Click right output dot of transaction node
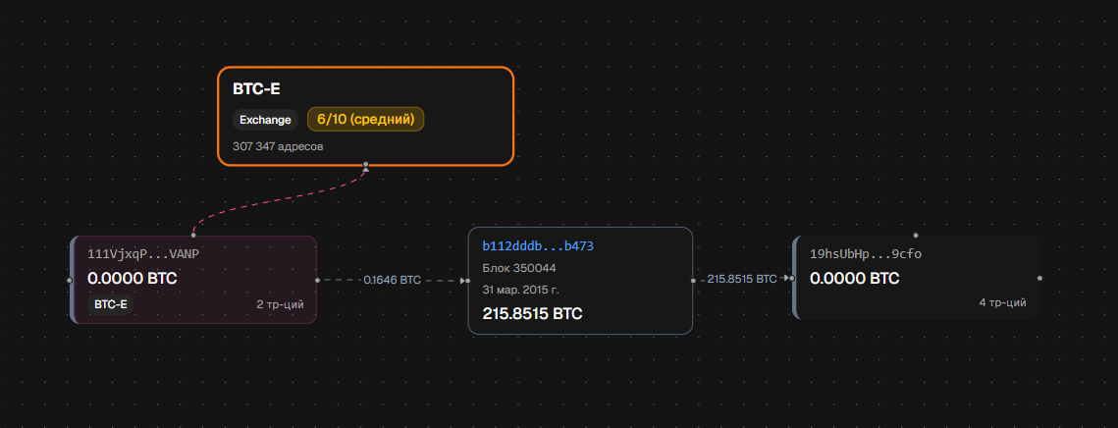The height and width of the screenshot is (428, 1118). click(x=693, y=281)
